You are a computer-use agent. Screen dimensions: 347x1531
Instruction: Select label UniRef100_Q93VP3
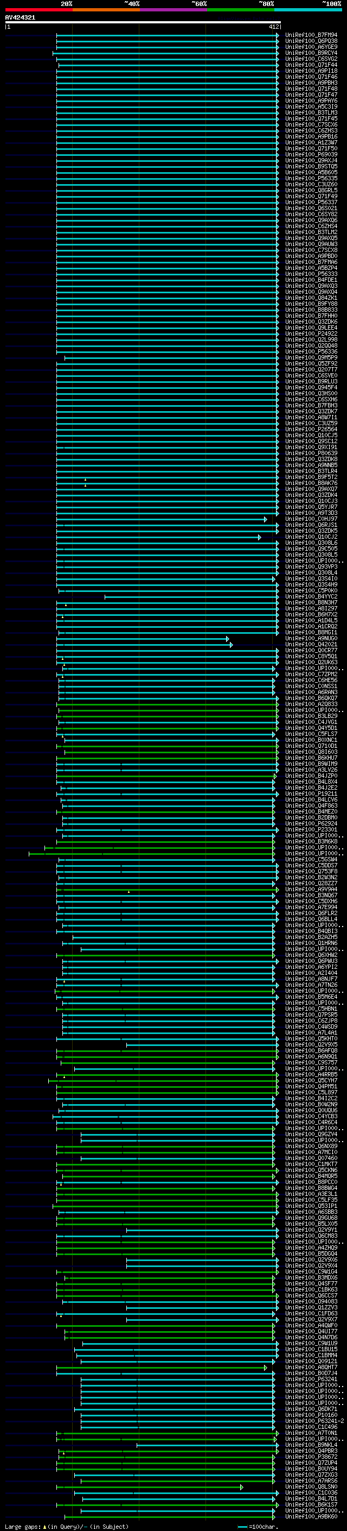[311, 566]
